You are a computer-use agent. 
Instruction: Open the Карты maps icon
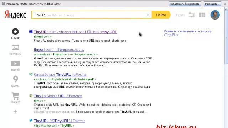(x=15, y=79)
